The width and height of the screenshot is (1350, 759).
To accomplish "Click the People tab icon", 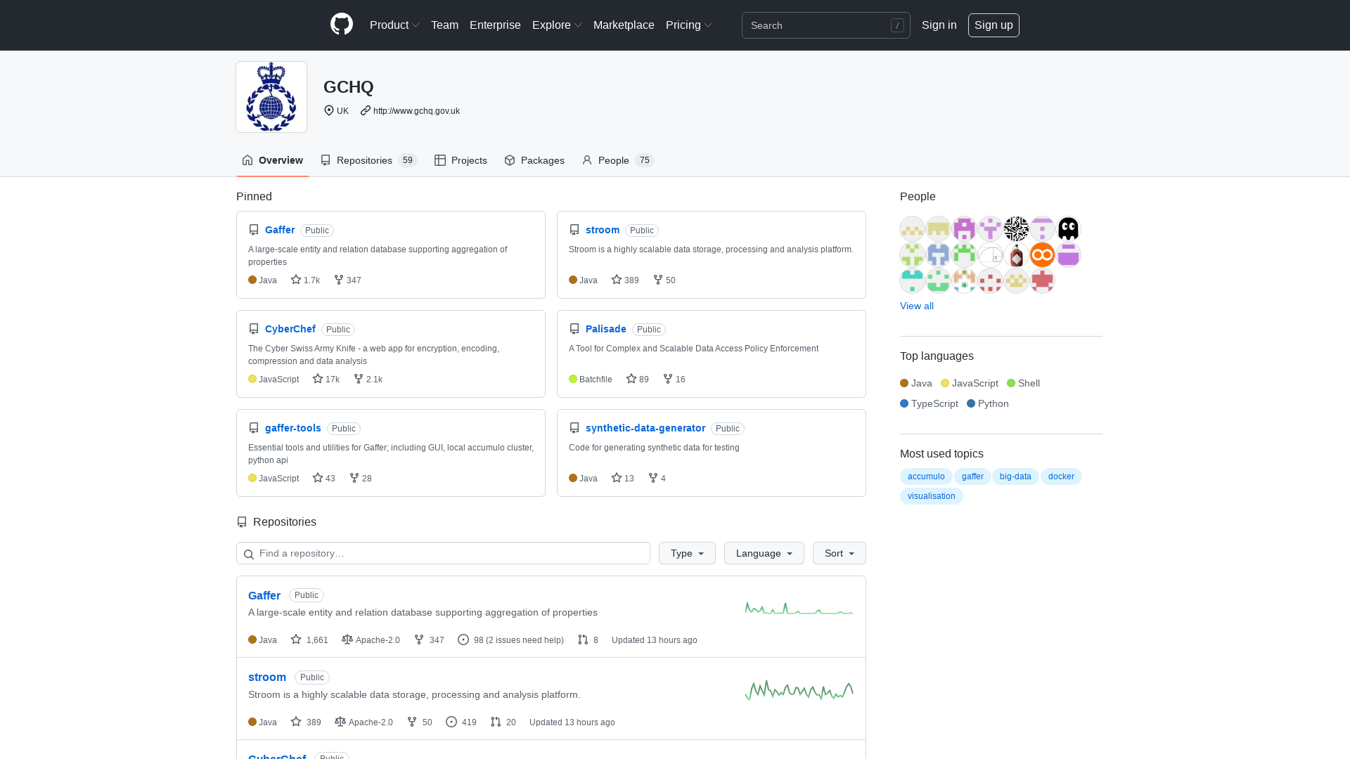I will (x=587, y=160).
